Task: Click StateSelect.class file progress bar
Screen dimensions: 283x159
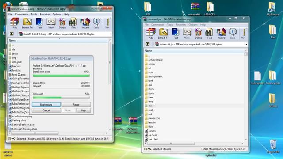Action: 61,76
